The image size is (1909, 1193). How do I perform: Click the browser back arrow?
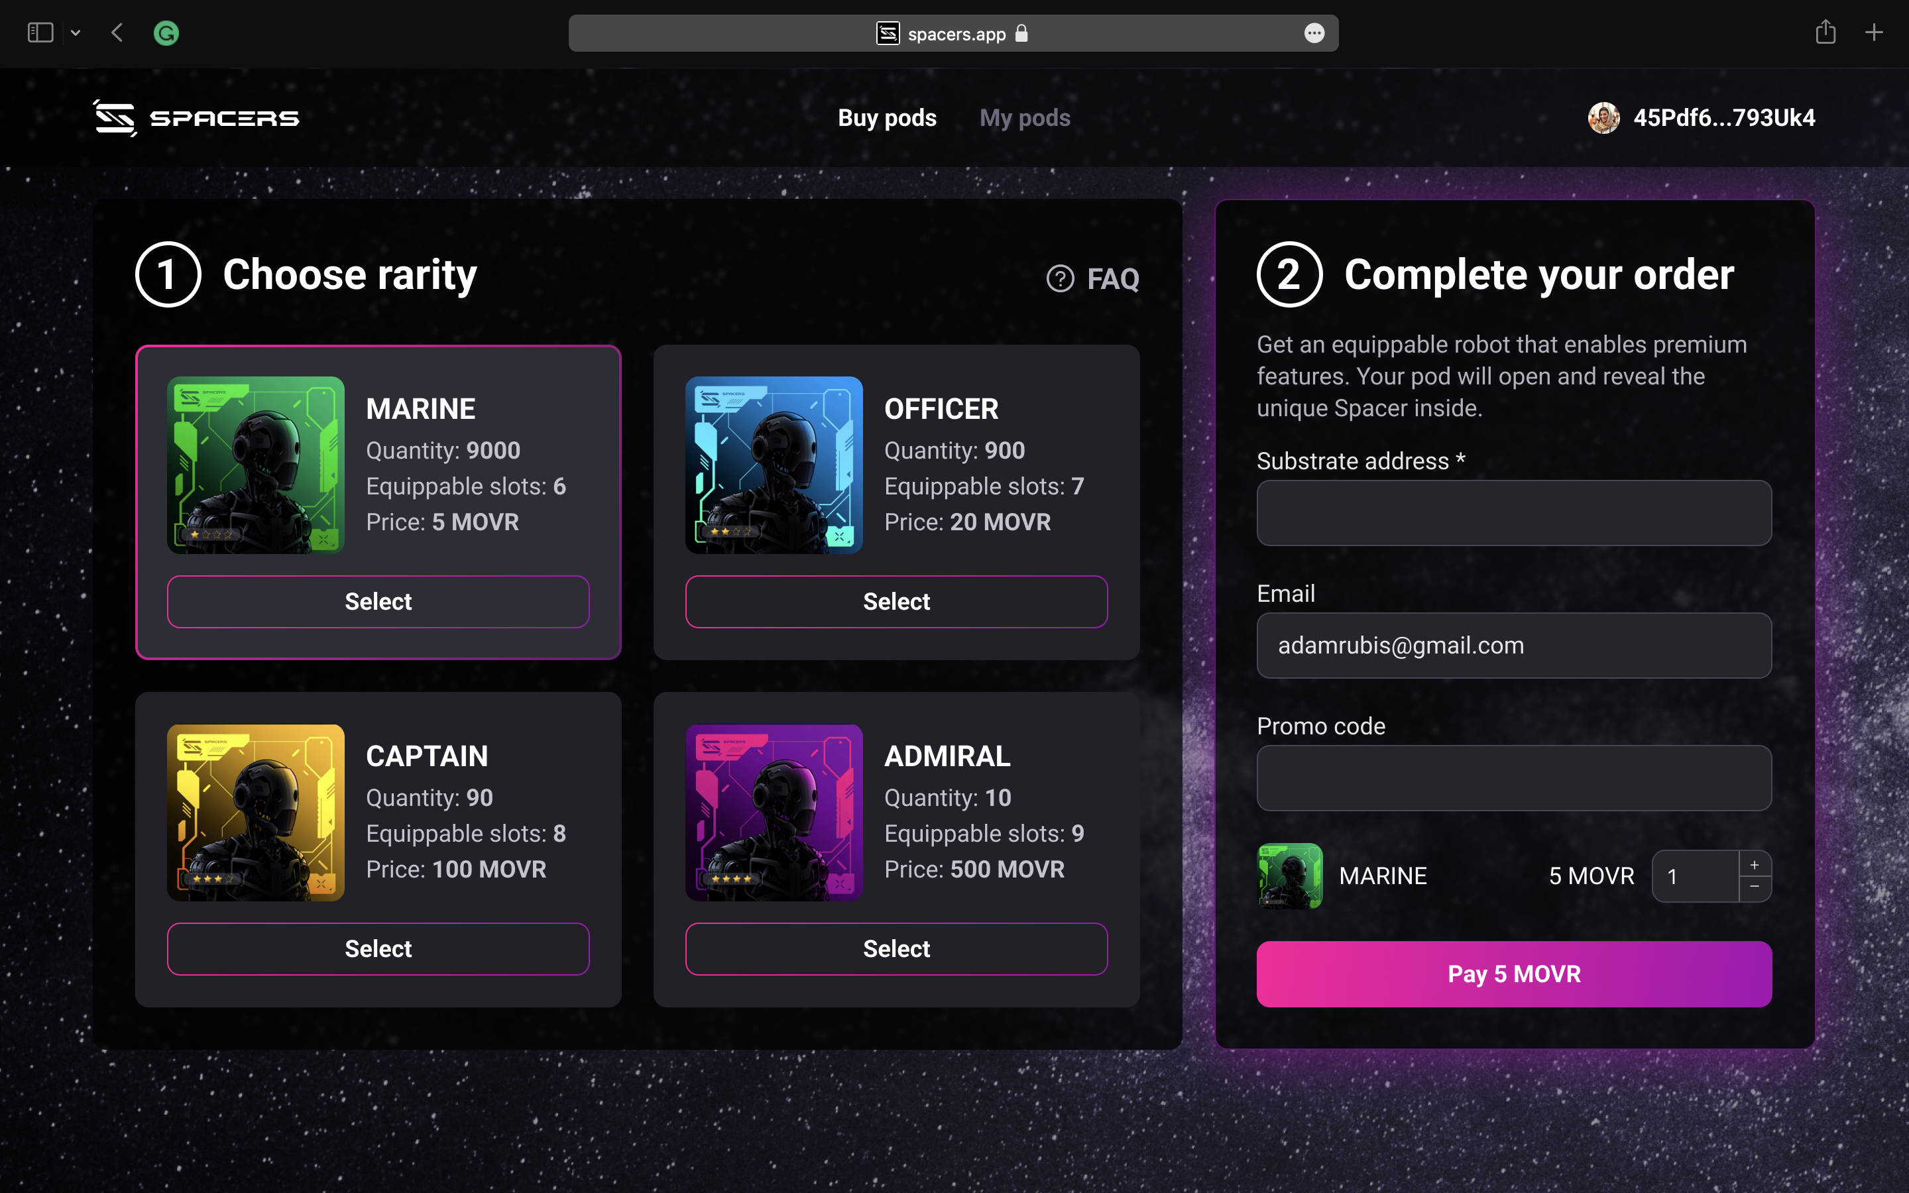click(x=117, y=33)
